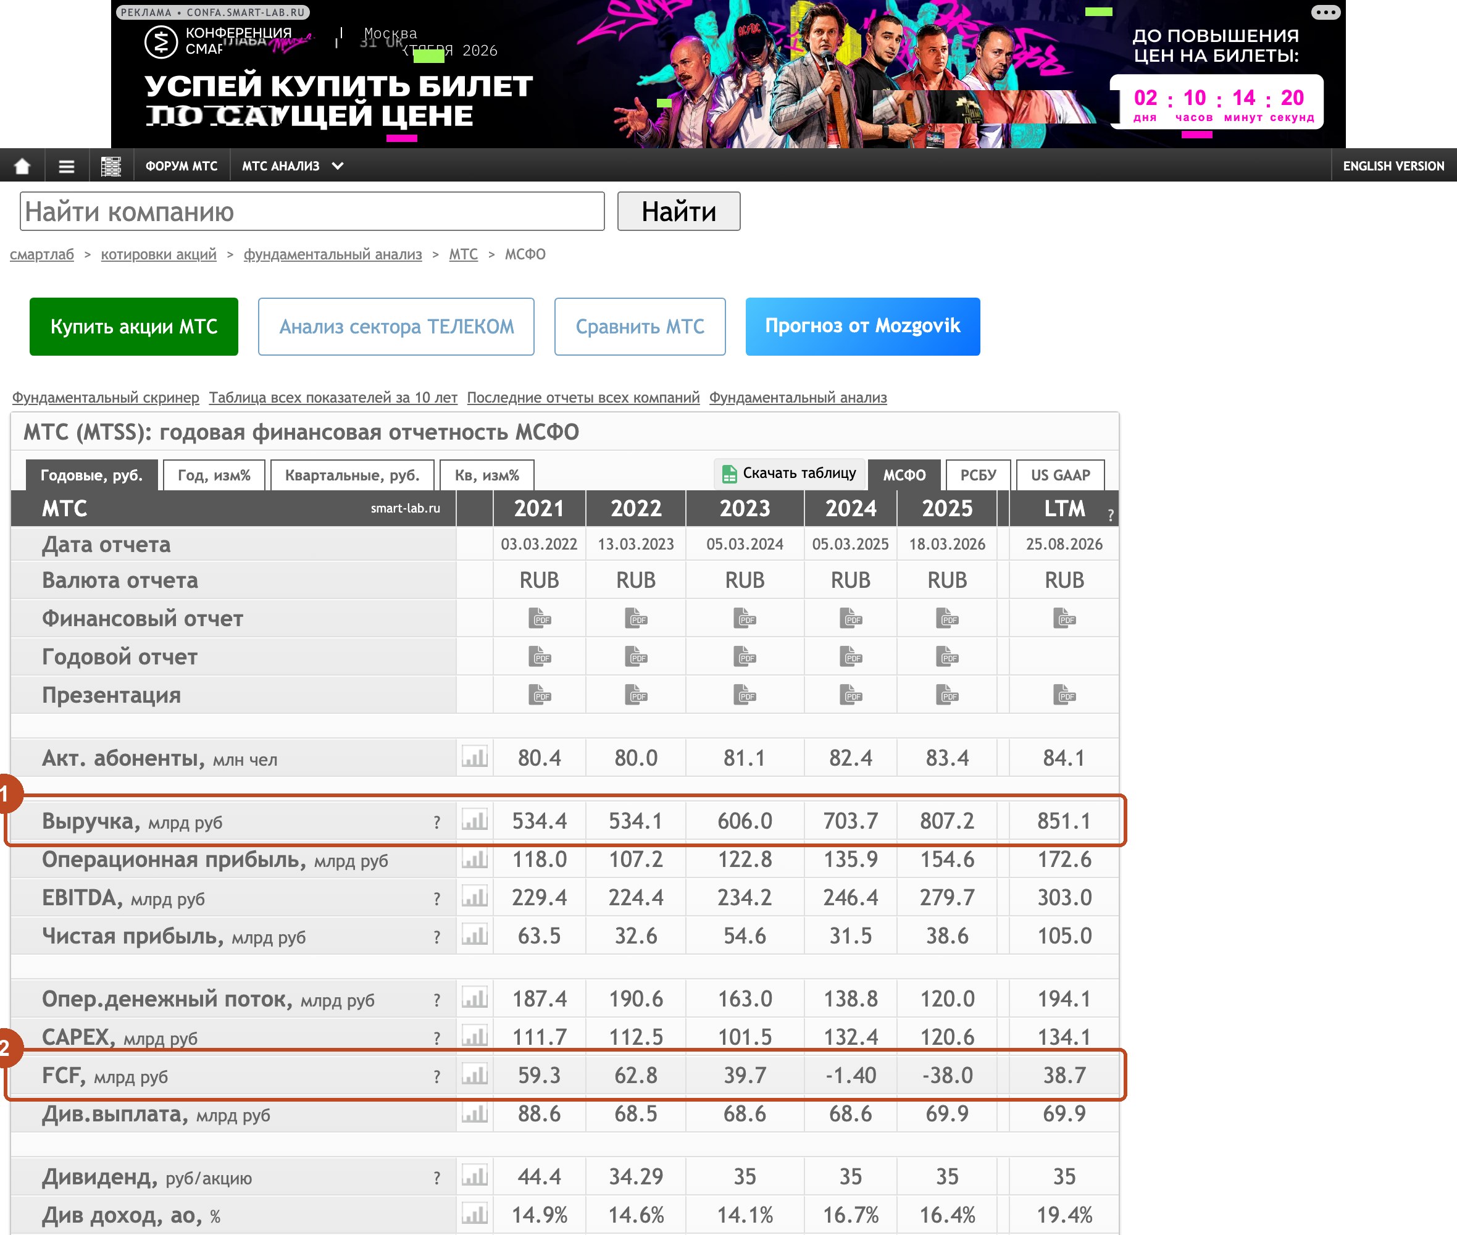Screen dimensions: 1457x1235
Task: Switch to Год, изм% tab
Action: (x=214, y=475)
